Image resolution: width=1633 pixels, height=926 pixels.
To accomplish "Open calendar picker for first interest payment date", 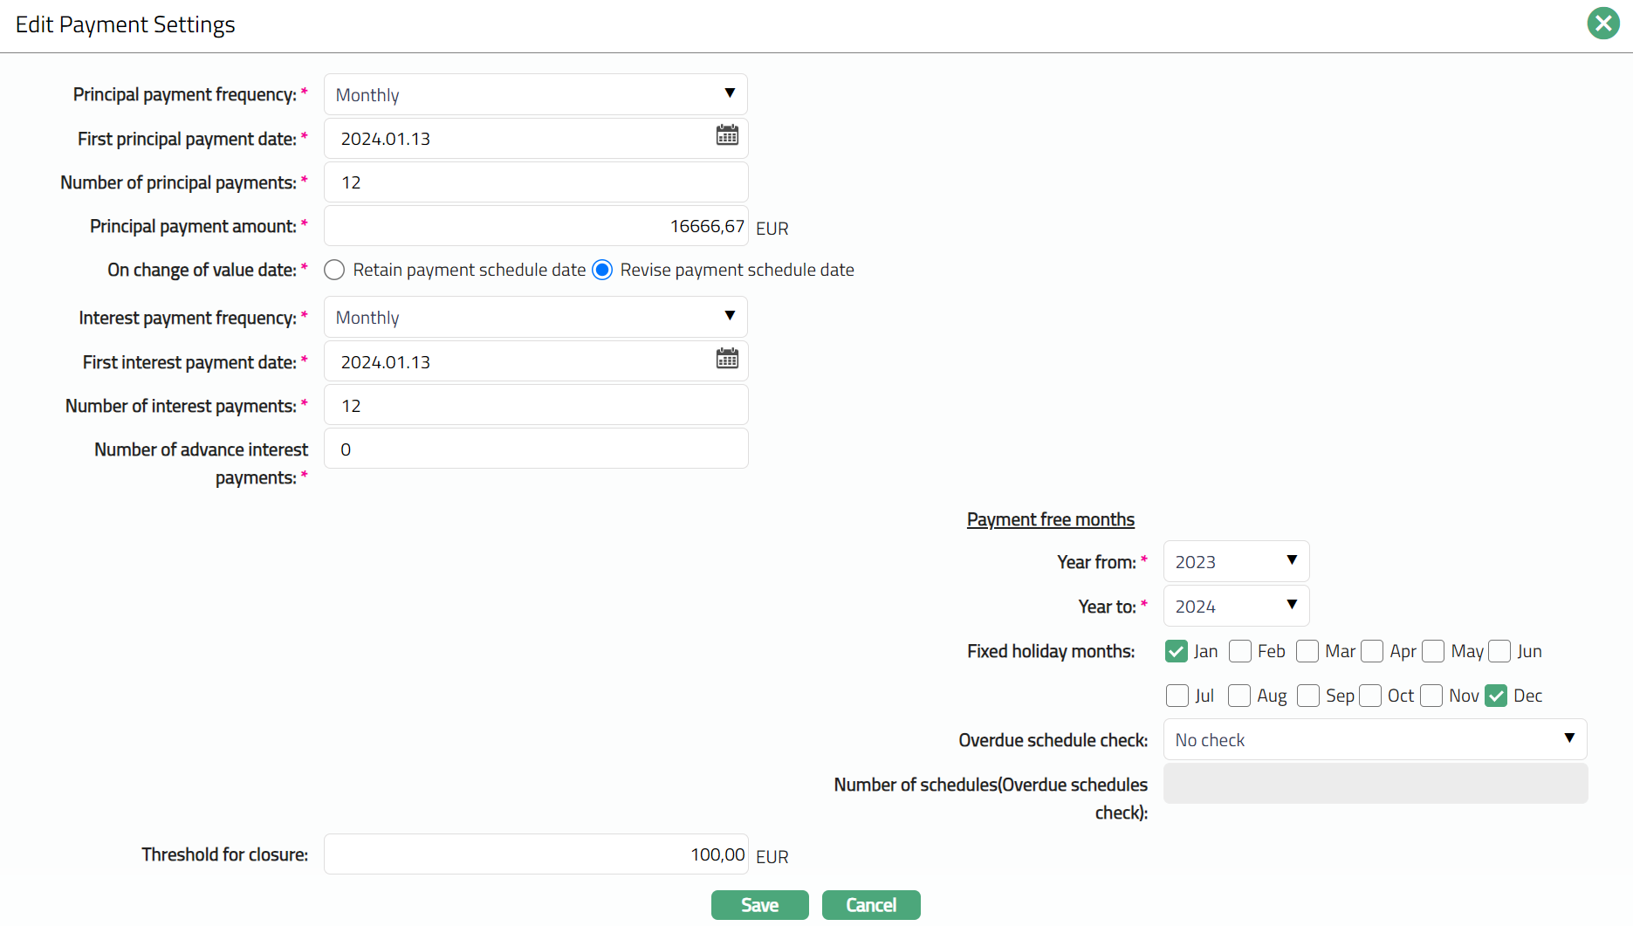I will 727,359.
